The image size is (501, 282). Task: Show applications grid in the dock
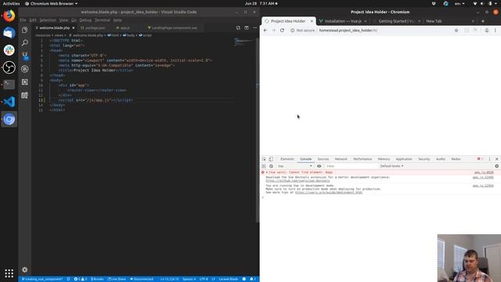[9, 273]
